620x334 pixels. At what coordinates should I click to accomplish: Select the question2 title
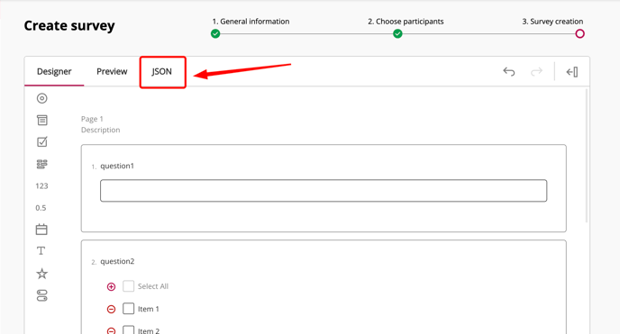[x=117, y=261]
